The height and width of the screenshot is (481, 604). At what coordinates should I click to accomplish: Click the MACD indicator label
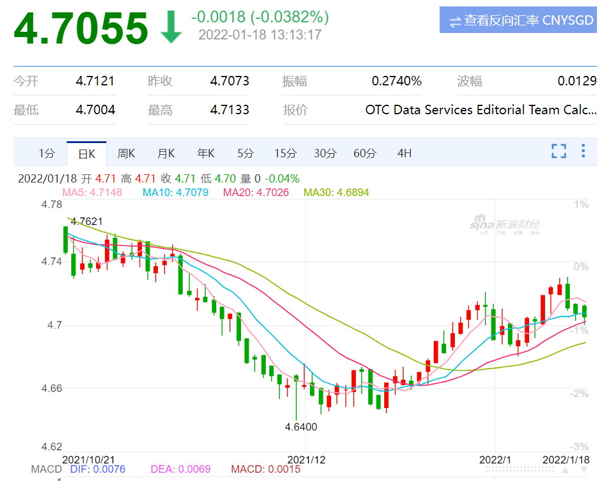(46, 469)
